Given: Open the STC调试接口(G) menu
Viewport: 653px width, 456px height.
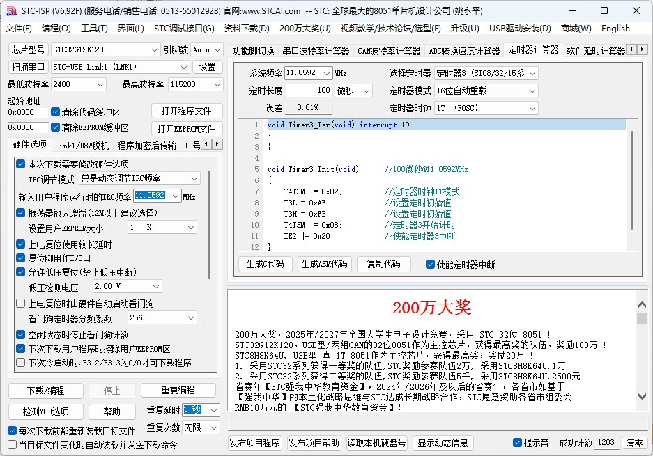Looking at the screenshot, I should click(x=184, y=29).
